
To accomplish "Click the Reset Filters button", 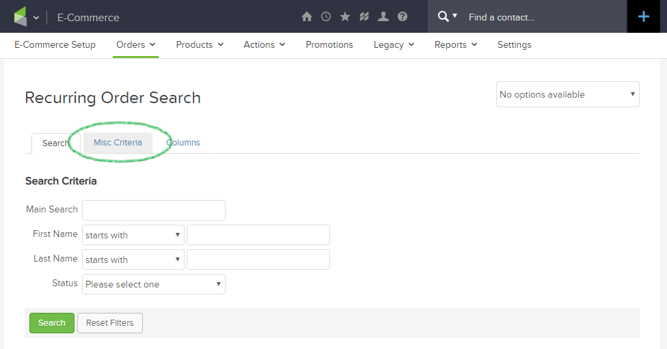I will click(110, 323).
